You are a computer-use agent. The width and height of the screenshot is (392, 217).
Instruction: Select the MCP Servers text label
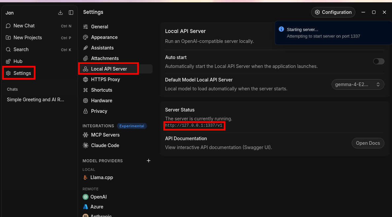coord(105,135)
